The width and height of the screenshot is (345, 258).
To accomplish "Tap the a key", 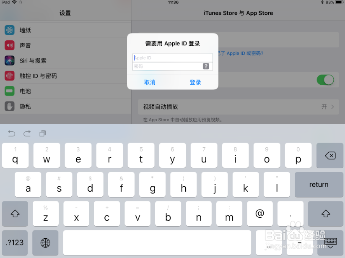I will (x=28, y=185).
